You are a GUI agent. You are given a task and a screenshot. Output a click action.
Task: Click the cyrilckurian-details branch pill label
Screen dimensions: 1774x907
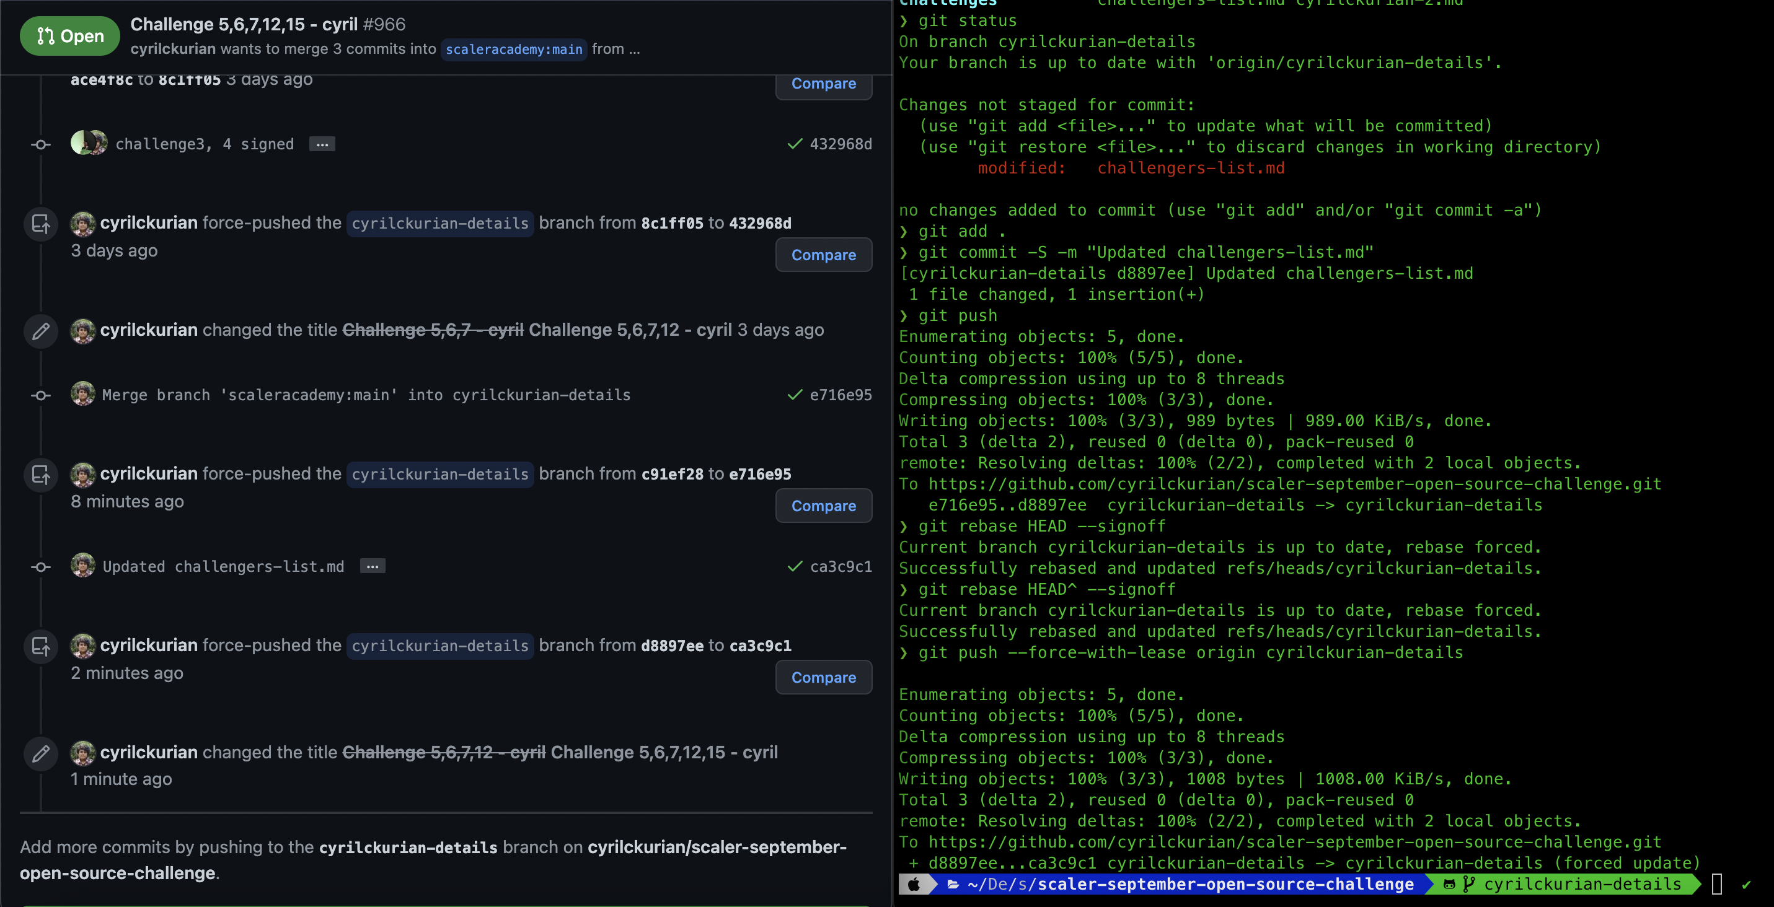click(x=440, y=223)
